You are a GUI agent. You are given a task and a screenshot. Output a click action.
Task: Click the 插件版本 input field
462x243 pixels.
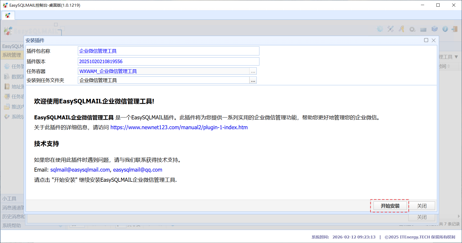(x=168, y=62)
